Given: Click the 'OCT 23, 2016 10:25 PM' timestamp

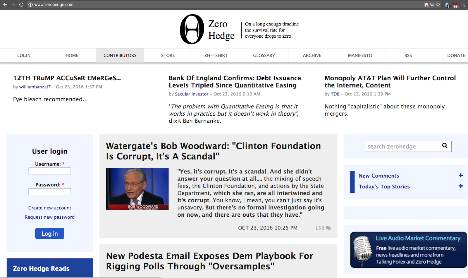Looking at the screenshot, I should coord(268,228).
